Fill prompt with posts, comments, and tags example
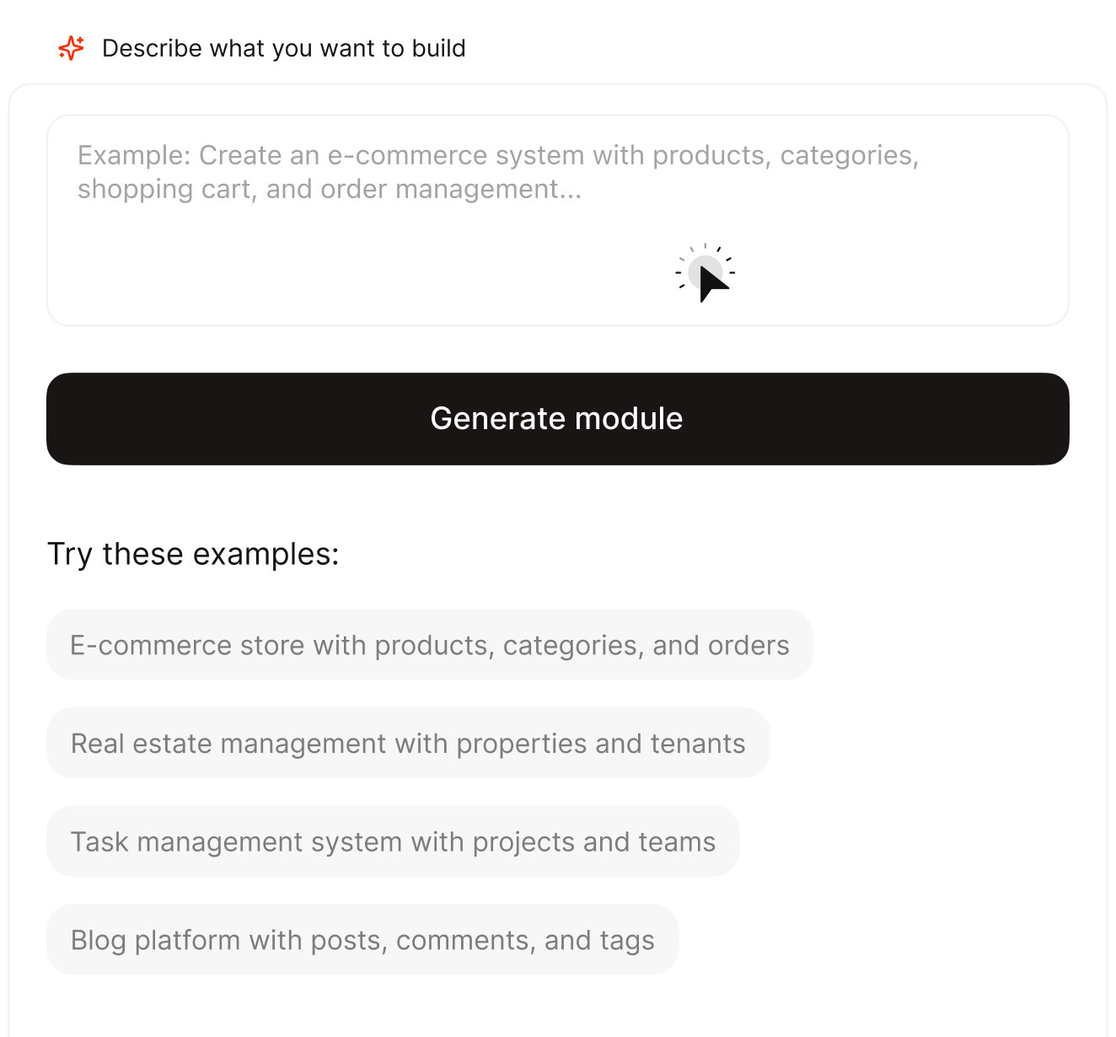1116x1037 pixels. [362, 939]
